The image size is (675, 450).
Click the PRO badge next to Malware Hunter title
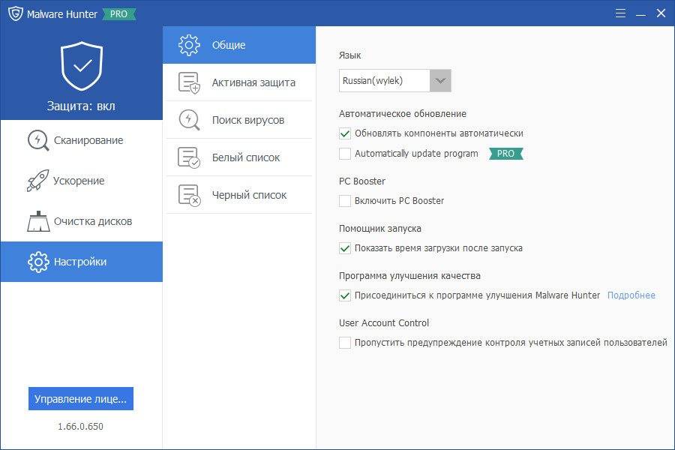click(x=118, y=14)
